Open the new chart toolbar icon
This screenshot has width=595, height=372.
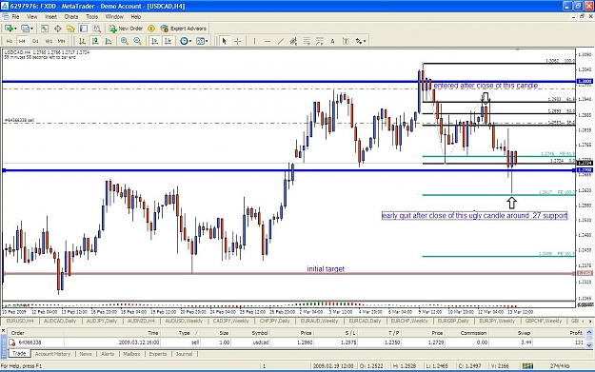point(8,29)
